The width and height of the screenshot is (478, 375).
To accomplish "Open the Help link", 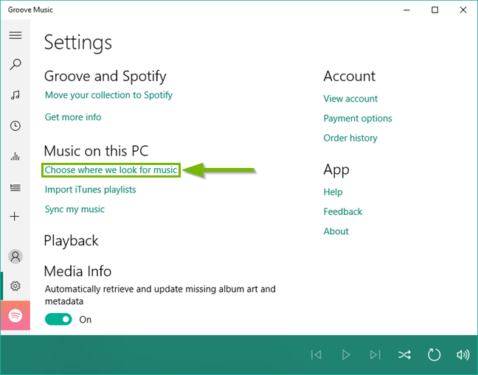I will coord(333,192).
